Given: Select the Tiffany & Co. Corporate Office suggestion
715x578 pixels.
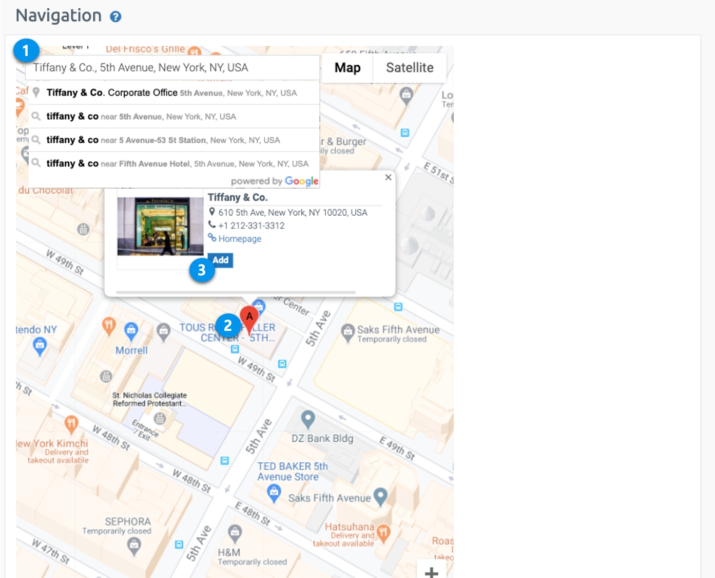Looking at the screenshot, I should [x=174, y=93].
